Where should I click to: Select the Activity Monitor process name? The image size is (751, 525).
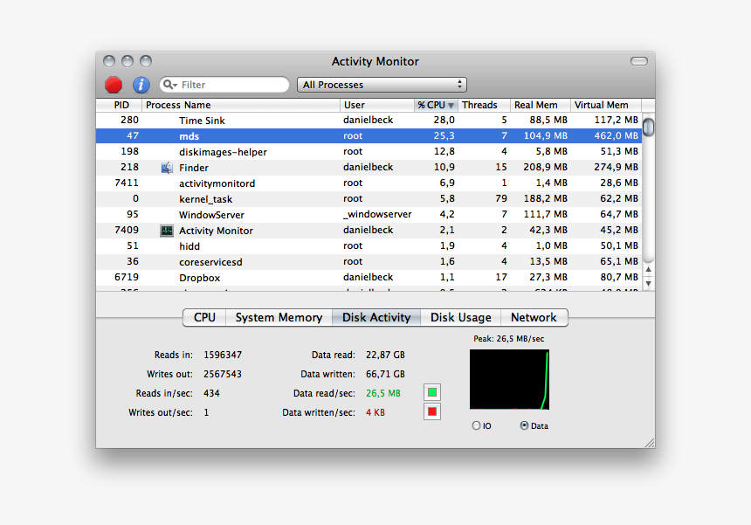pos(216,231)
